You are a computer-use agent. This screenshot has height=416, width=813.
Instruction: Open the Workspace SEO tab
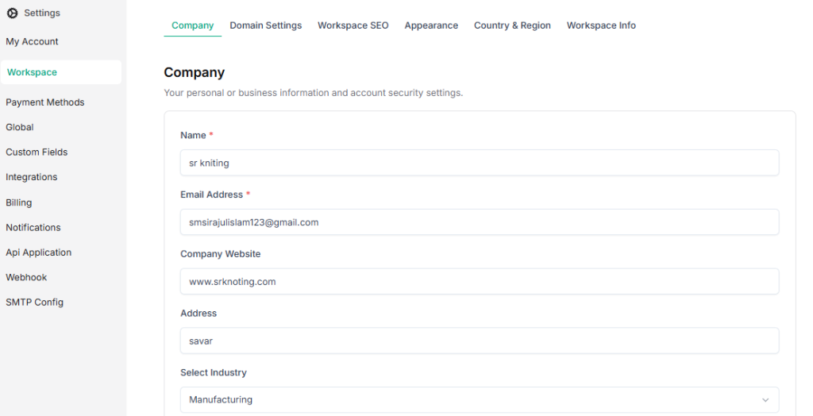pyautogui.click(x=353, y=25)
